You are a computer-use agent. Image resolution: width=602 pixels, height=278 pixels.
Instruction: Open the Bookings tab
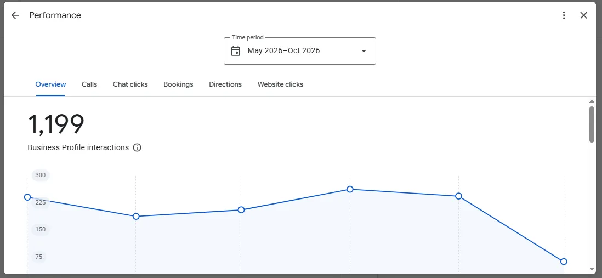click(x=178, y=84)
